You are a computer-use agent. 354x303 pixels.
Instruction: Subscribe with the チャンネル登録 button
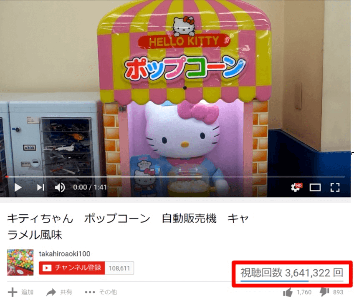72,268
